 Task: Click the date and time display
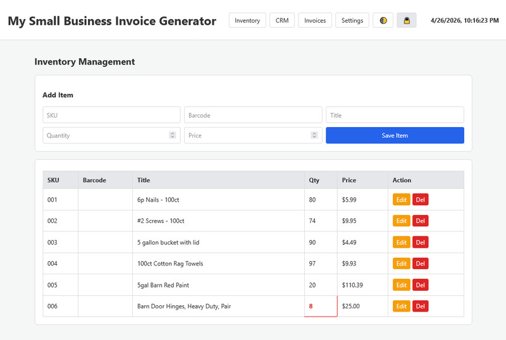[x=465, y=20]
